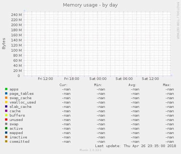Click the brown inactive legend swatch
The image size is (181, 154).
(6, 137)
